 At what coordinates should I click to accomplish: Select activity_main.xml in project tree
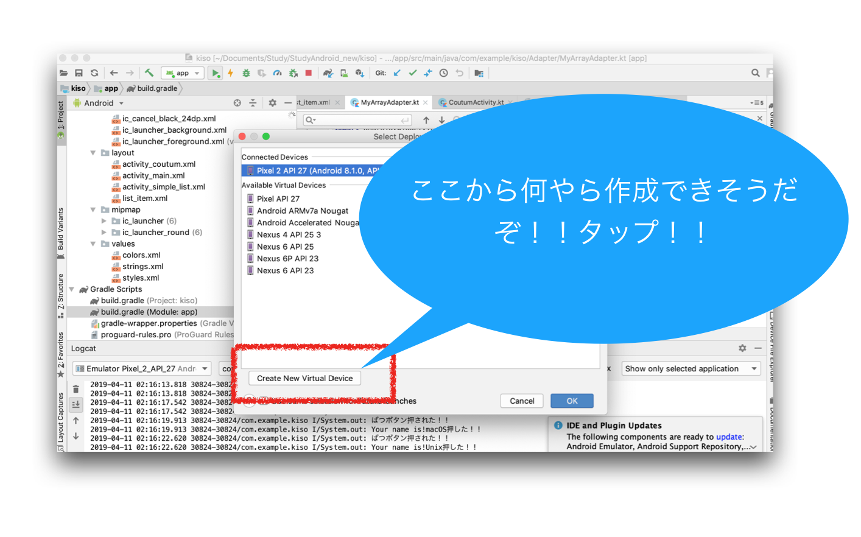(153, 176)
